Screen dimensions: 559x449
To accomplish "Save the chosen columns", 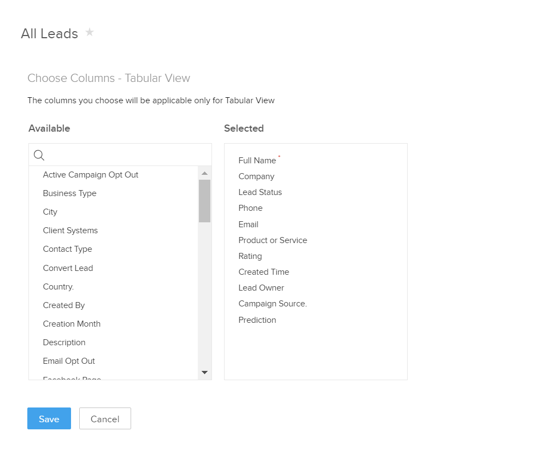I will (49, 419).
